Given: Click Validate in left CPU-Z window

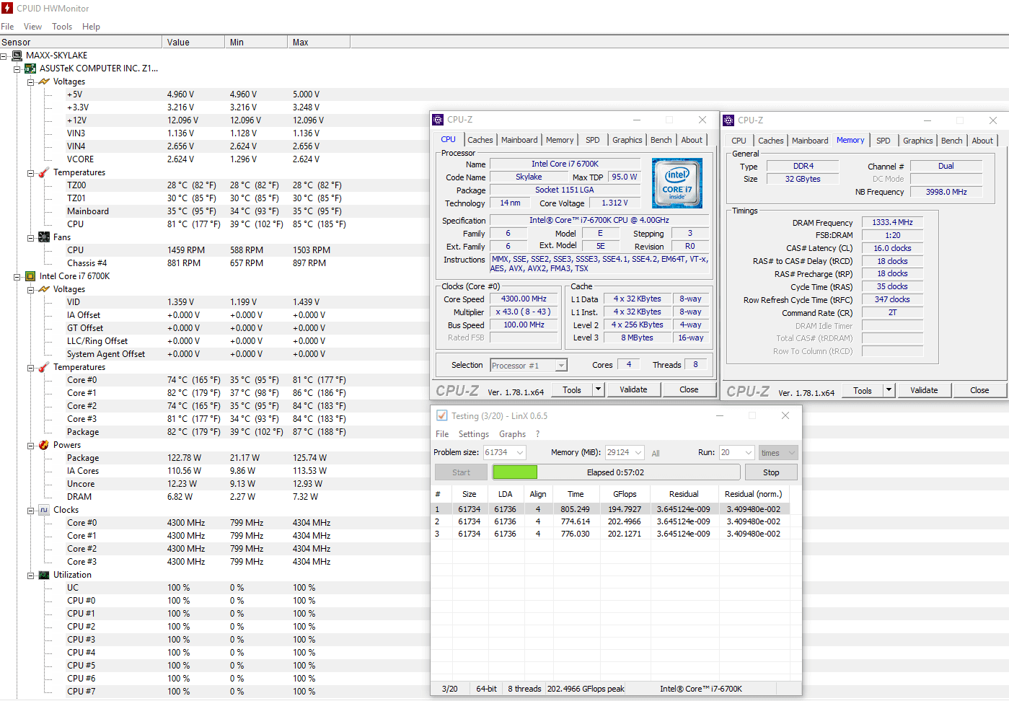Looking at the screenshot, I should [x=633, y=389].
